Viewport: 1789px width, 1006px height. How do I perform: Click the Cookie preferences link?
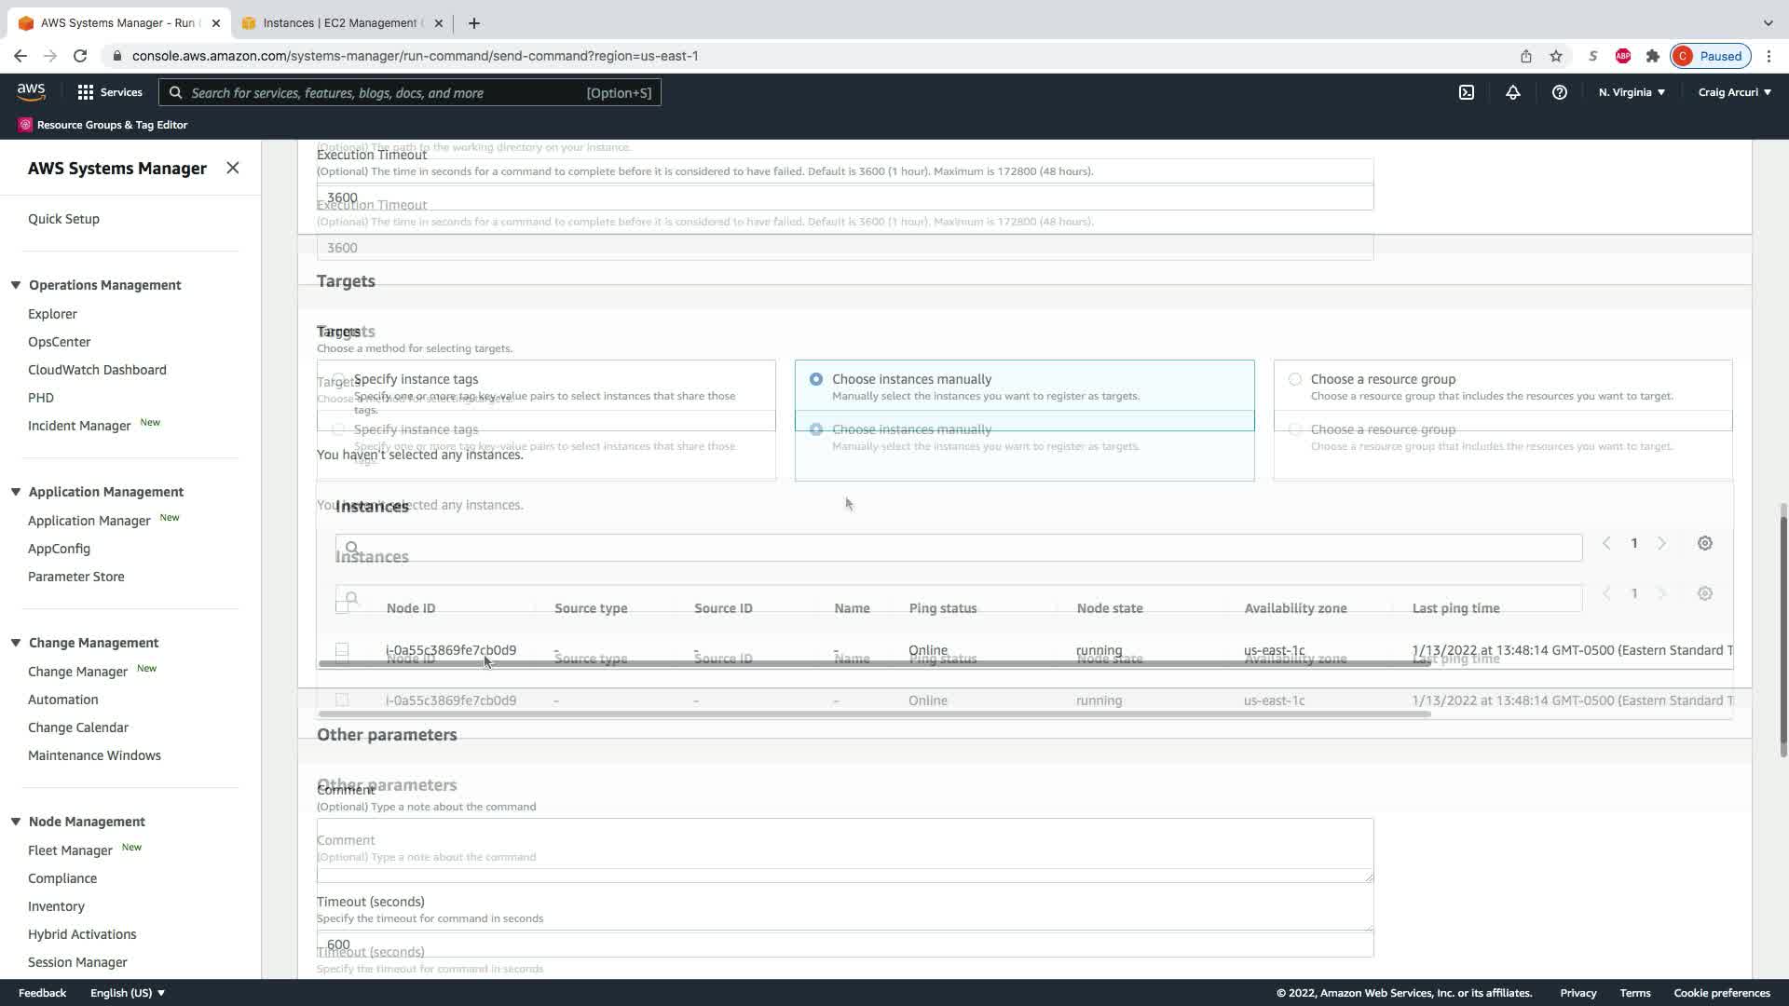[1721, 993]
